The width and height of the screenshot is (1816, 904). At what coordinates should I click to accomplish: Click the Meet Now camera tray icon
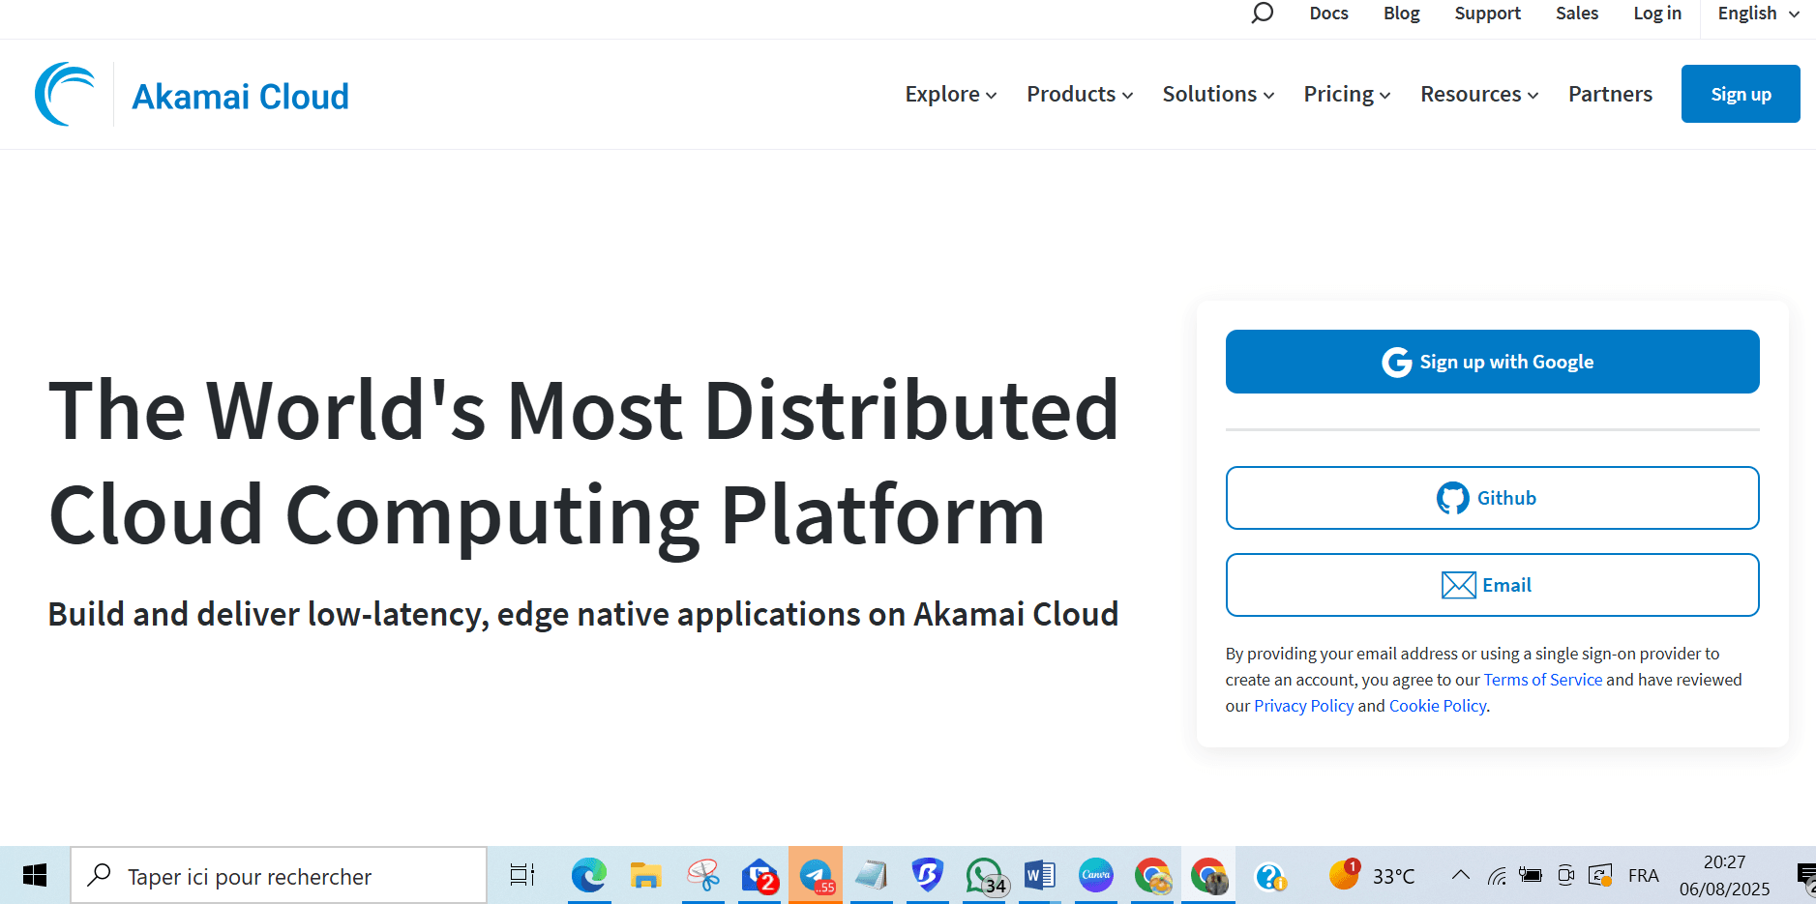click(1565, 875)
